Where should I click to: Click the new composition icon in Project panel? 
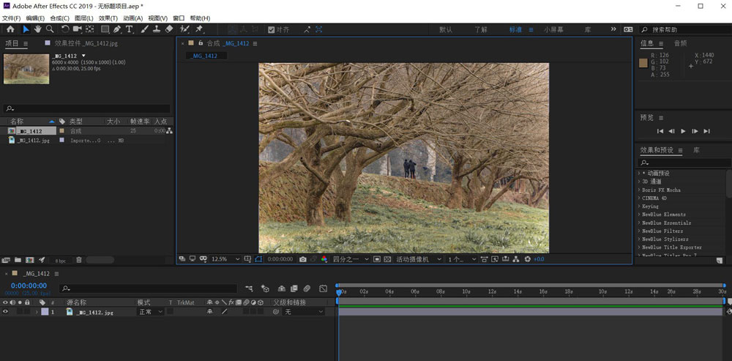[x=29, y=260]
